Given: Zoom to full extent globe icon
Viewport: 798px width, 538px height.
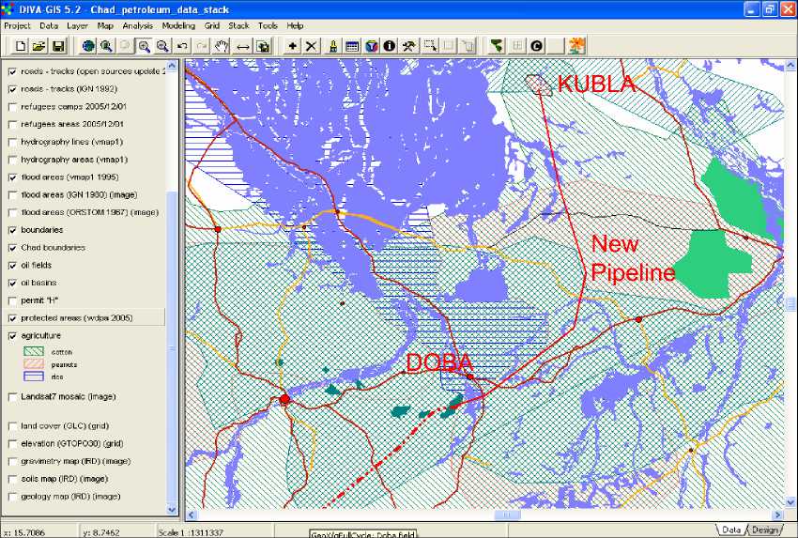Looking at the screenshot, I should click(88, 45).
